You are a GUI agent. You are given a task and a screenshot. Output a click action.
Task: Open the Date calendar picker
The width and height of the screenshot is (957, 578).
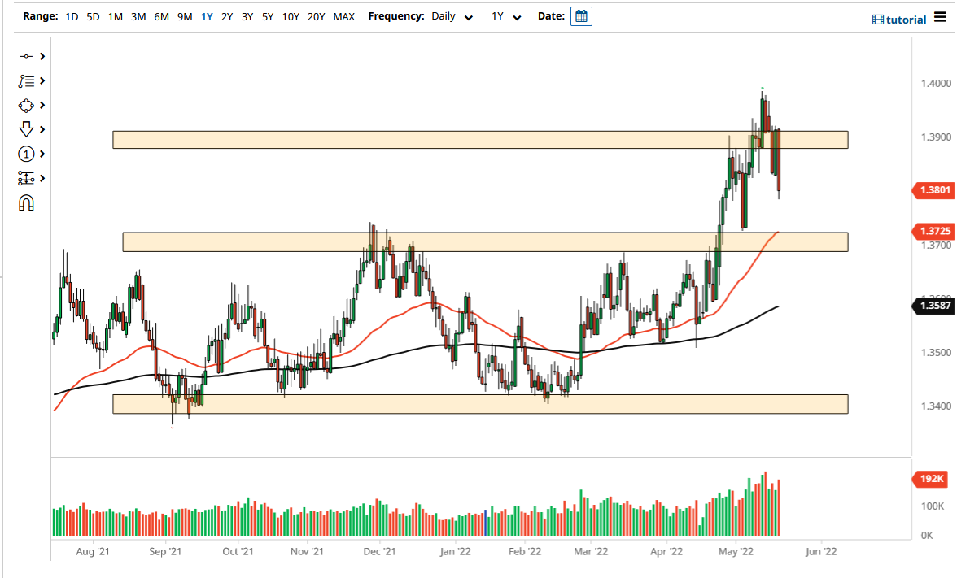(x=581, y=15)
